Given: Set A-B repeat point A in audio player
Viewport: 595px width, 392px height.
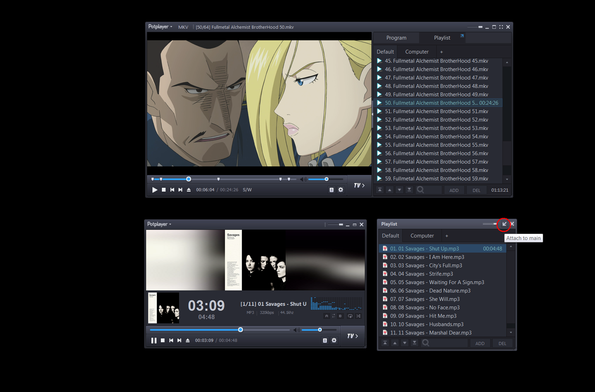Looking at the screenshot, I should [x=327, y=316].
